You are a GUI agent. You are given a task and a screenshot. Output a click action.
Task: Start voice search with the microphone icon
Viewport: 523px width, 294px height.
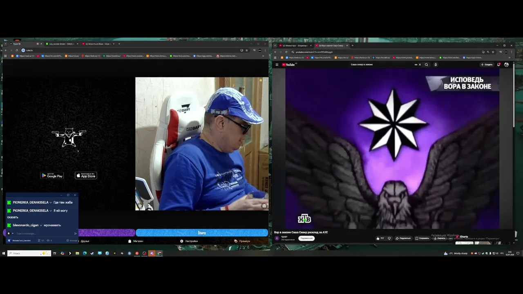436,65
